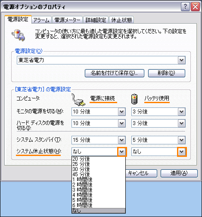
Task: Click the バッテリ使用 column heading
Action: (x=157, y=98)
